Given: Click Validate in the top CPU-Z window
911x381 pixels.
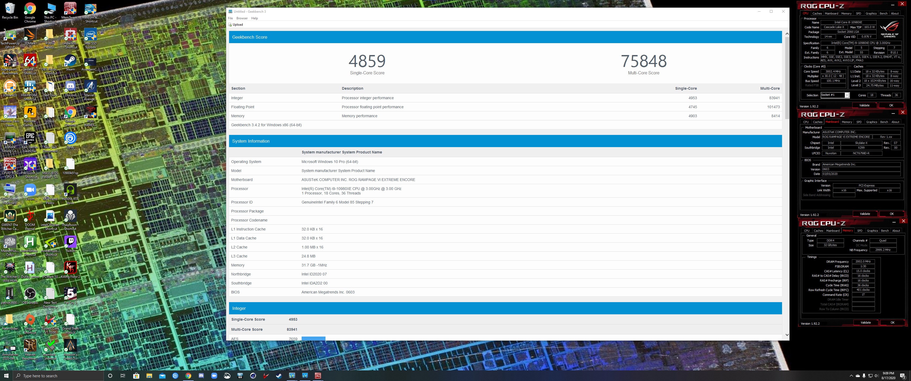Looking at the screenshot, I should (864, 105).
